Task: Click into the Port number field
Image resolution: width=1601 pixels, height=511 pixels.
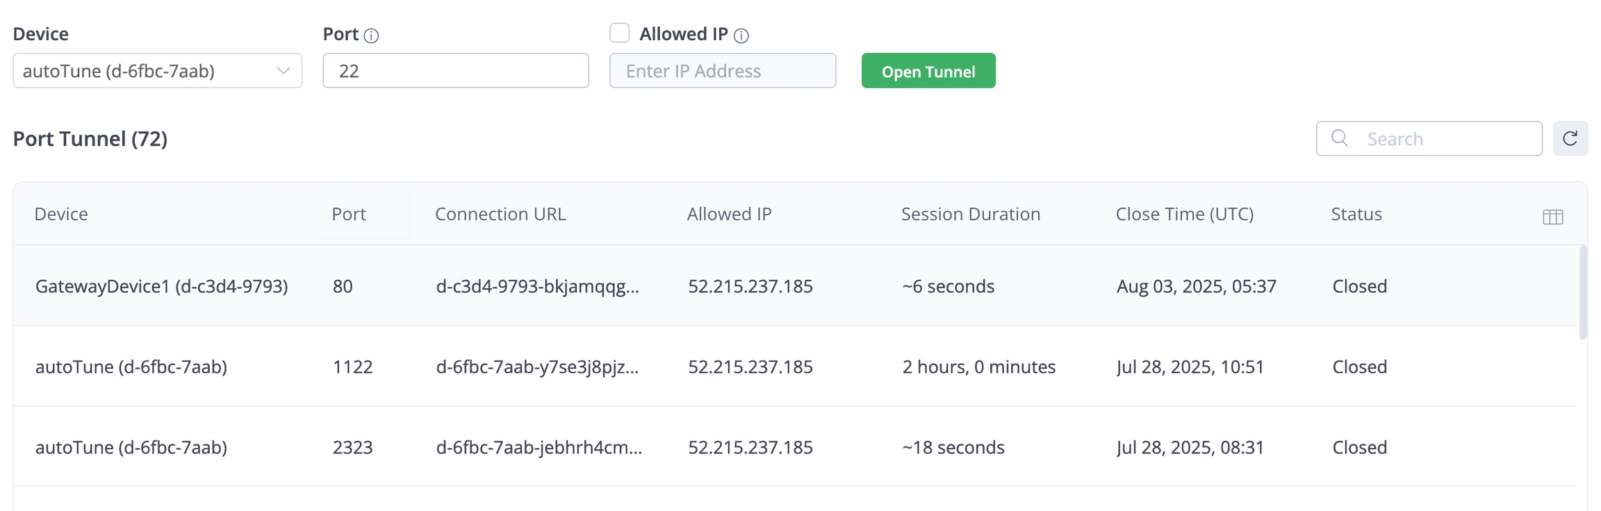Action: pos(455,71)
